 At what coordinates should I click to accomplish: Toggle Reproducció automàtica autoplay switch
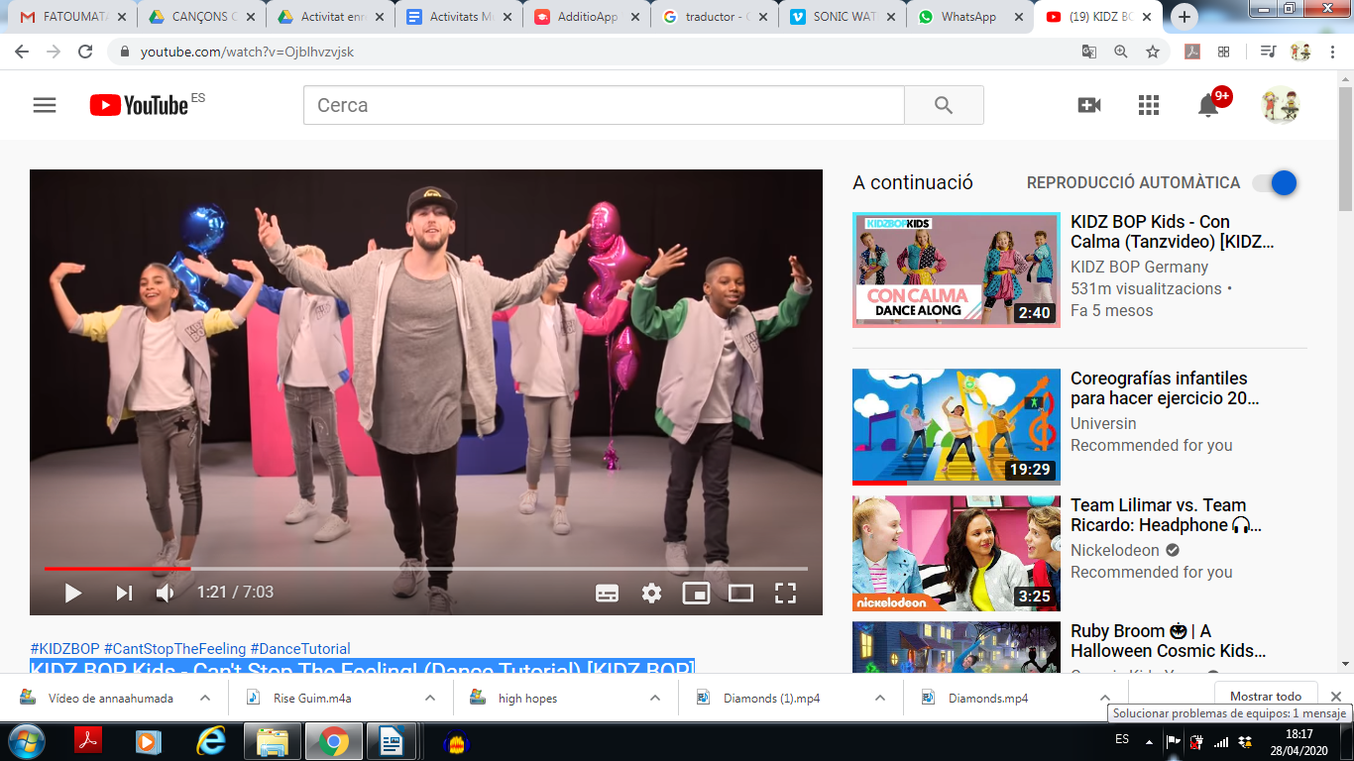tap(1275, 182)
